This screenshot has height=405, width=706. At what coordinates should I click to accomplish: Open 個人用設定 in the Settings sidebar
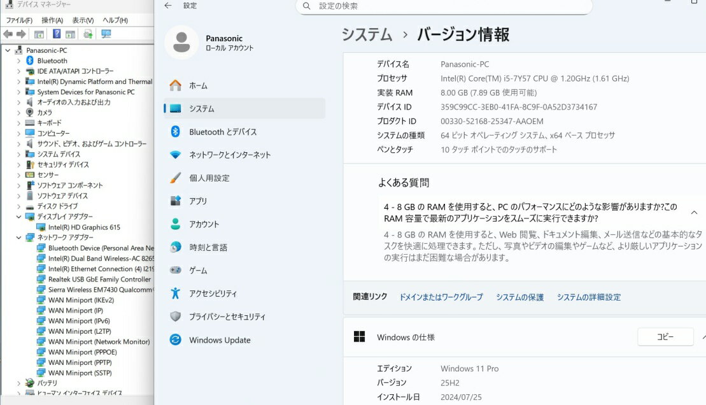click(209, 178)
